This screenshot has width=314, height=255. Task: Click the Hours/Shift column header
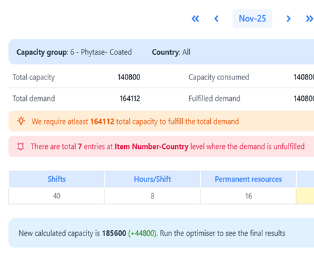click(x=152, y=179)
